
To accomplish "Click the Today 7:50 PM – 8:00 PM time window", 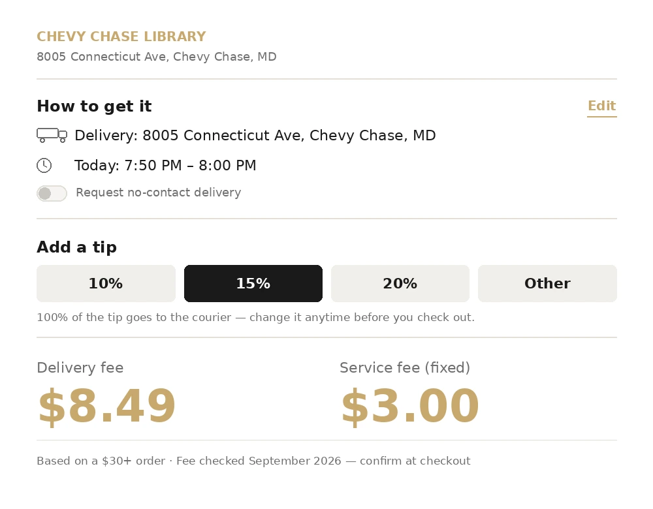I will (165, 165).
